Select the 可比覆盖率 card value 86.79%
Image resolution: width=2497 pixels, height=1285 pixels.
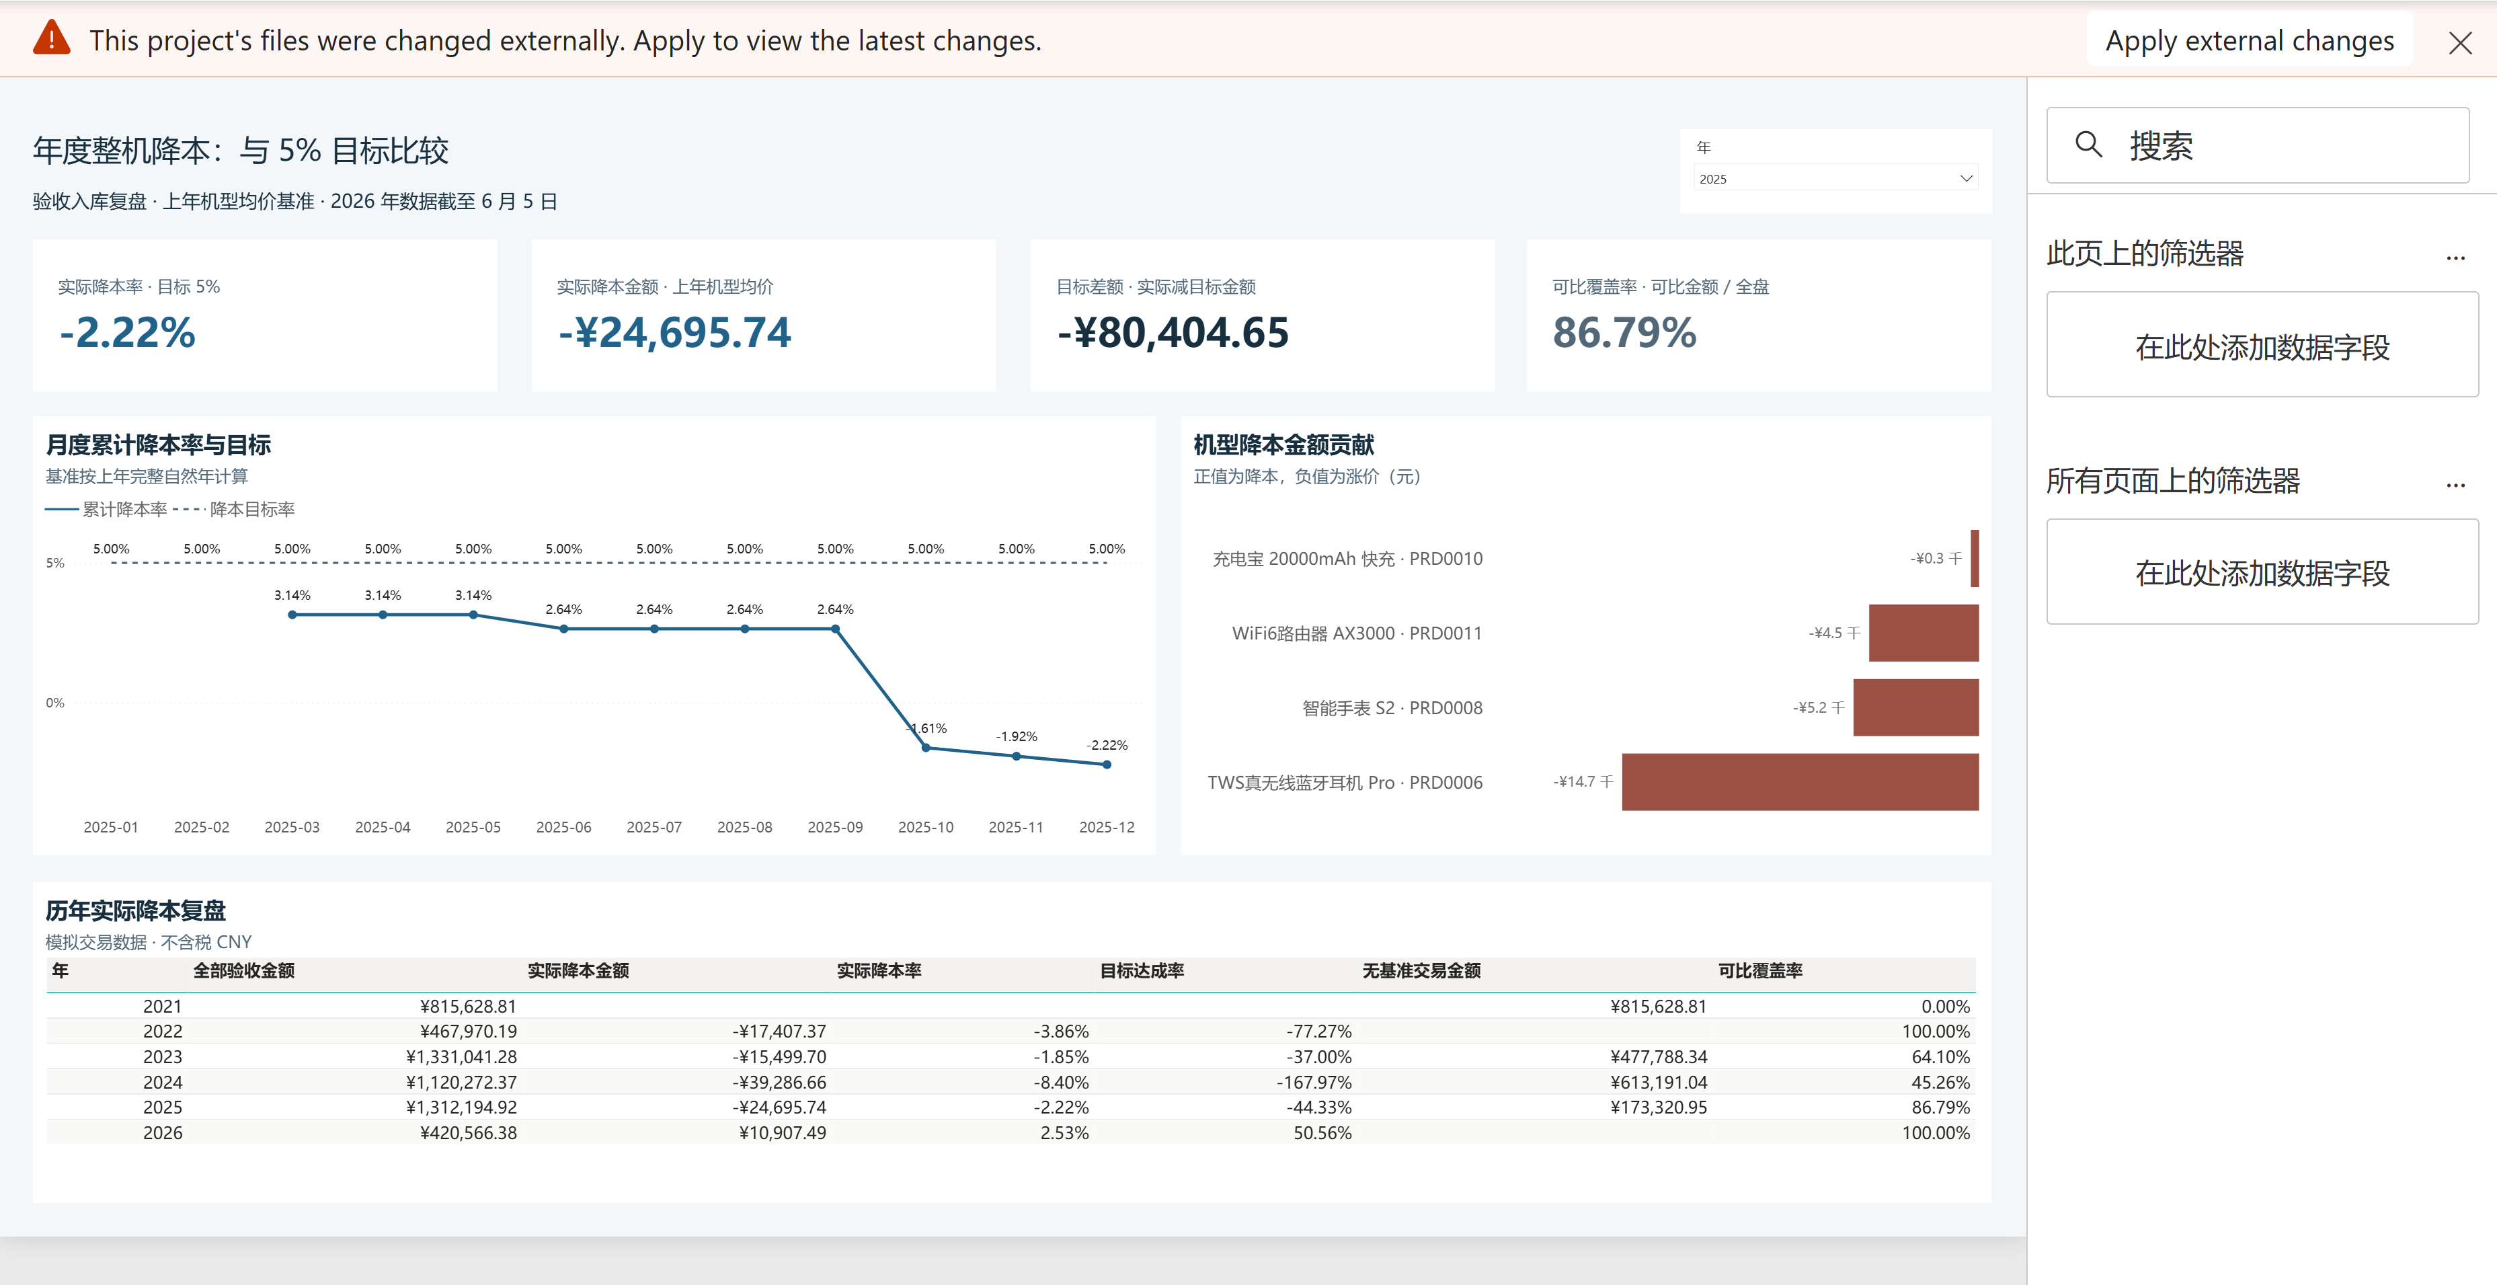coord(1624,333)
